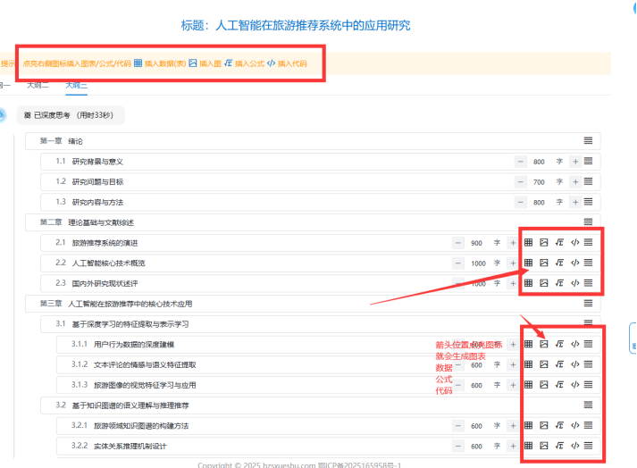
Task: Insert a formula for section 2.3
Action: [x=559, y=283]
